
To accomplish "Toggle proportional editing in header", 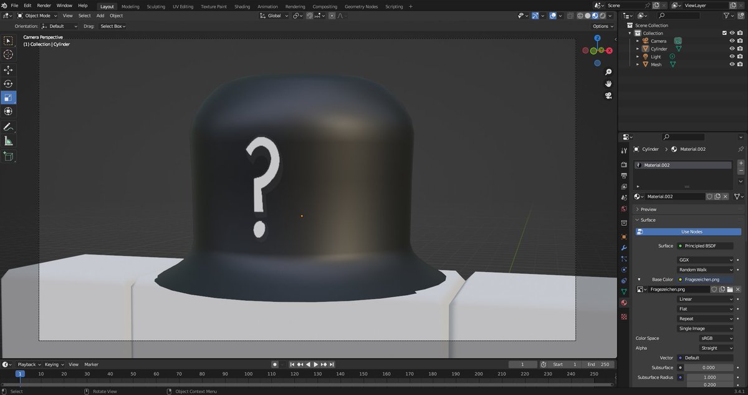I will tap(332, 16).
